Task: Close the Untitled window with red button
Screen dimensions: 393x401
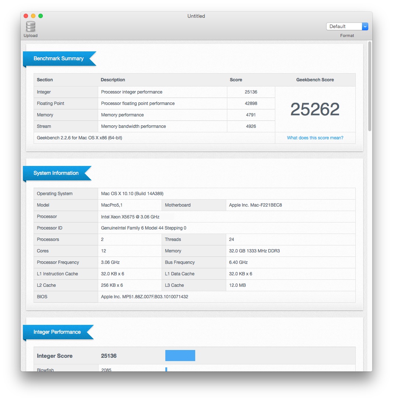Action: tap(26, 16)
